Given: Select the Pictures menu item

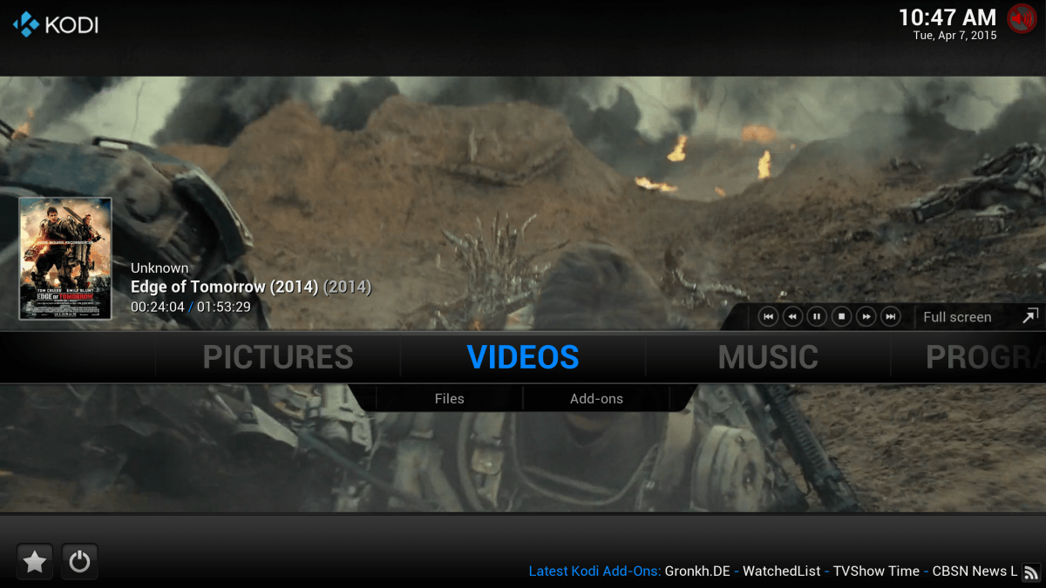Looking at the screenshot, I should coord(278,357).
